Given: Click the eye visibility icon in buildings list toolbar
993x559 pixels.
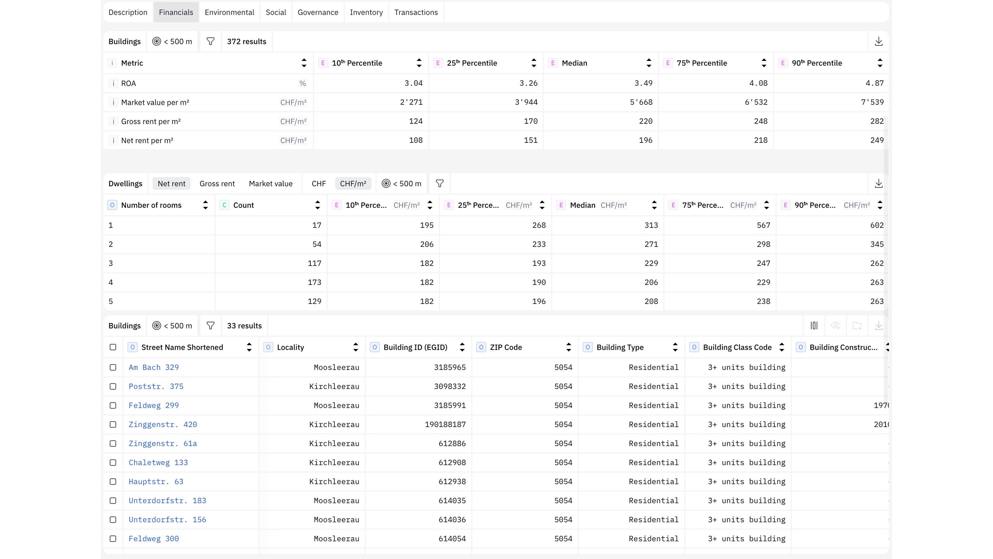Looking at the screenshot, I should pyautogui.click(x=836, y=326).
